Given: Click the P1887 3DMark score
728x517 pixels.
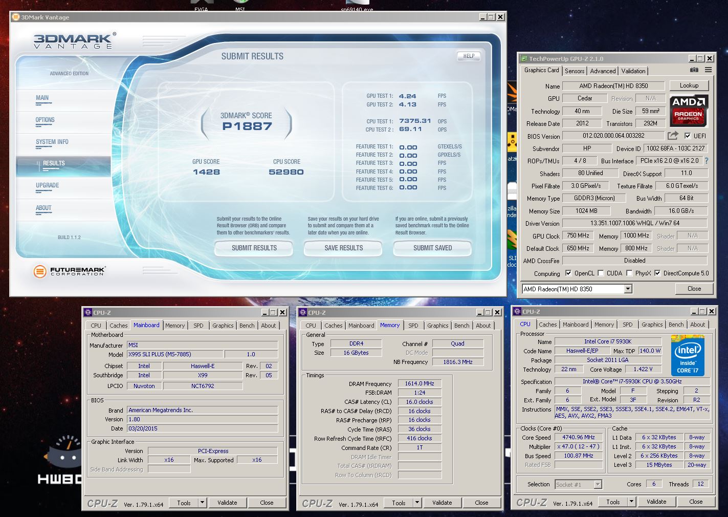Looking at the screenshot, I should point(247,126).
